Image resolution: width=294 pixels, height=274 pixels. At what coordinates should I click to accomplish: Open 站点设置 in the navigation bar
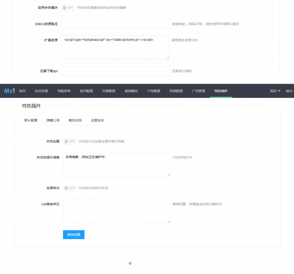pos(41,91)
